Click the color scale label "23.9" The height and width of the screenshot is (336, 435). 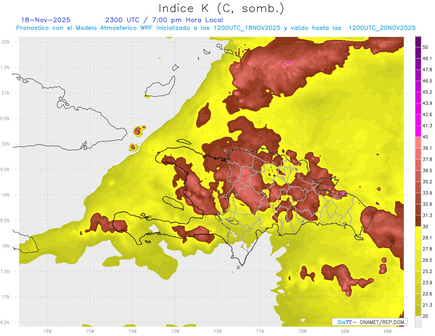(427, 283)
